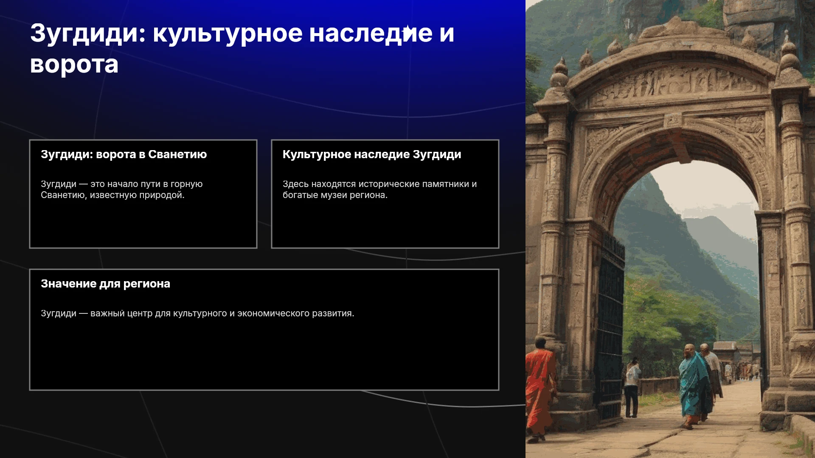Select heading "Зугдиди: ворота в Сванетию"
The image size is (815, 458).
pos(124,154)
